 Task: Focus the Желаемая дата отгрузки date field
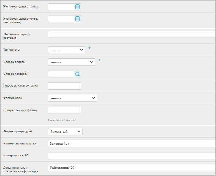coord(61,7)
